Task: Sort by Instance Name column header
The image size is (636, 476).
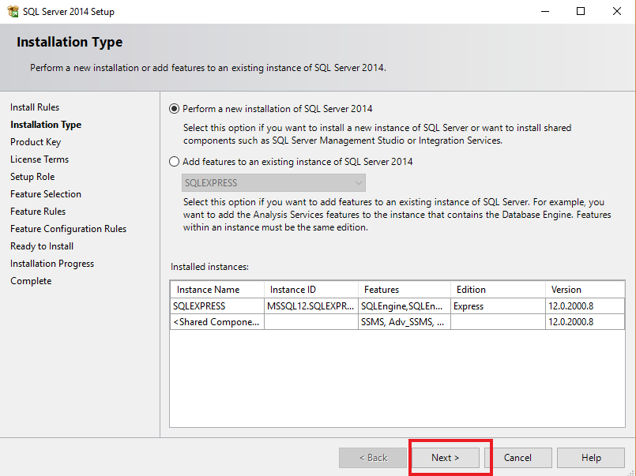Action: (x=217, y=290)
